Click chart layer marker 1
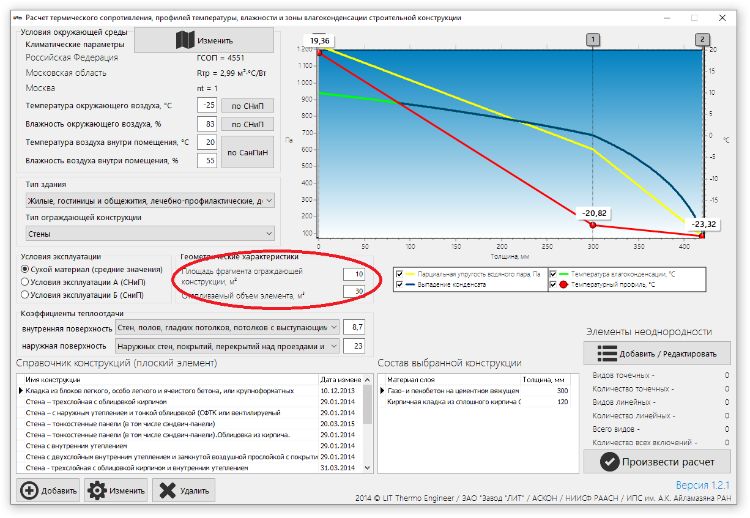This screenshot has width=750, height=518. coord(592,40)
